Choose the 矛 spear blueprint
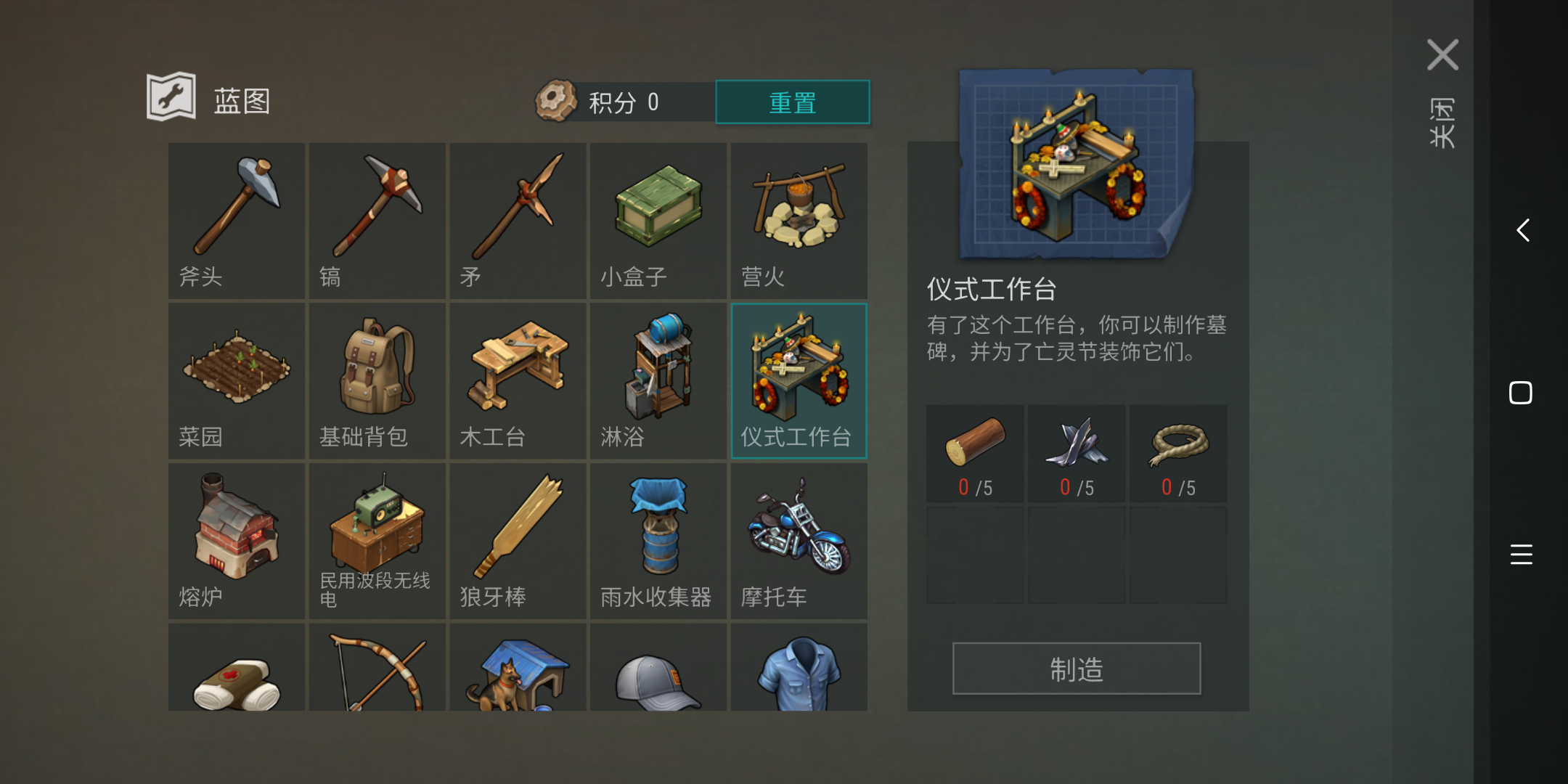The height and width of the screenshot is (784, 1568). coord(518,221)
